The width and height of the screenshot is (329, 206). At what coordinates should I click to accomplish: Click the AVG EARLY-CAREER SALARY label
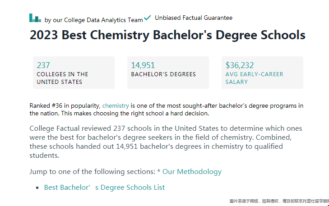[x=254, y=78]
